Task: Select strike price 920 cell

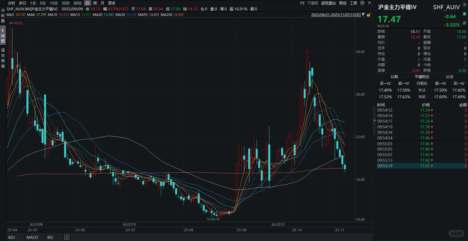Action: pyautogui.click(x=422, y=97)
